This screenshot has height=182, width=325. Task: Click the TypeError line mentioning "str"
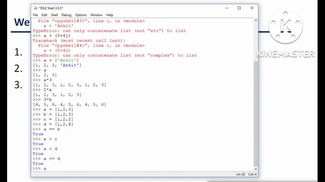(x=109, y=31)
